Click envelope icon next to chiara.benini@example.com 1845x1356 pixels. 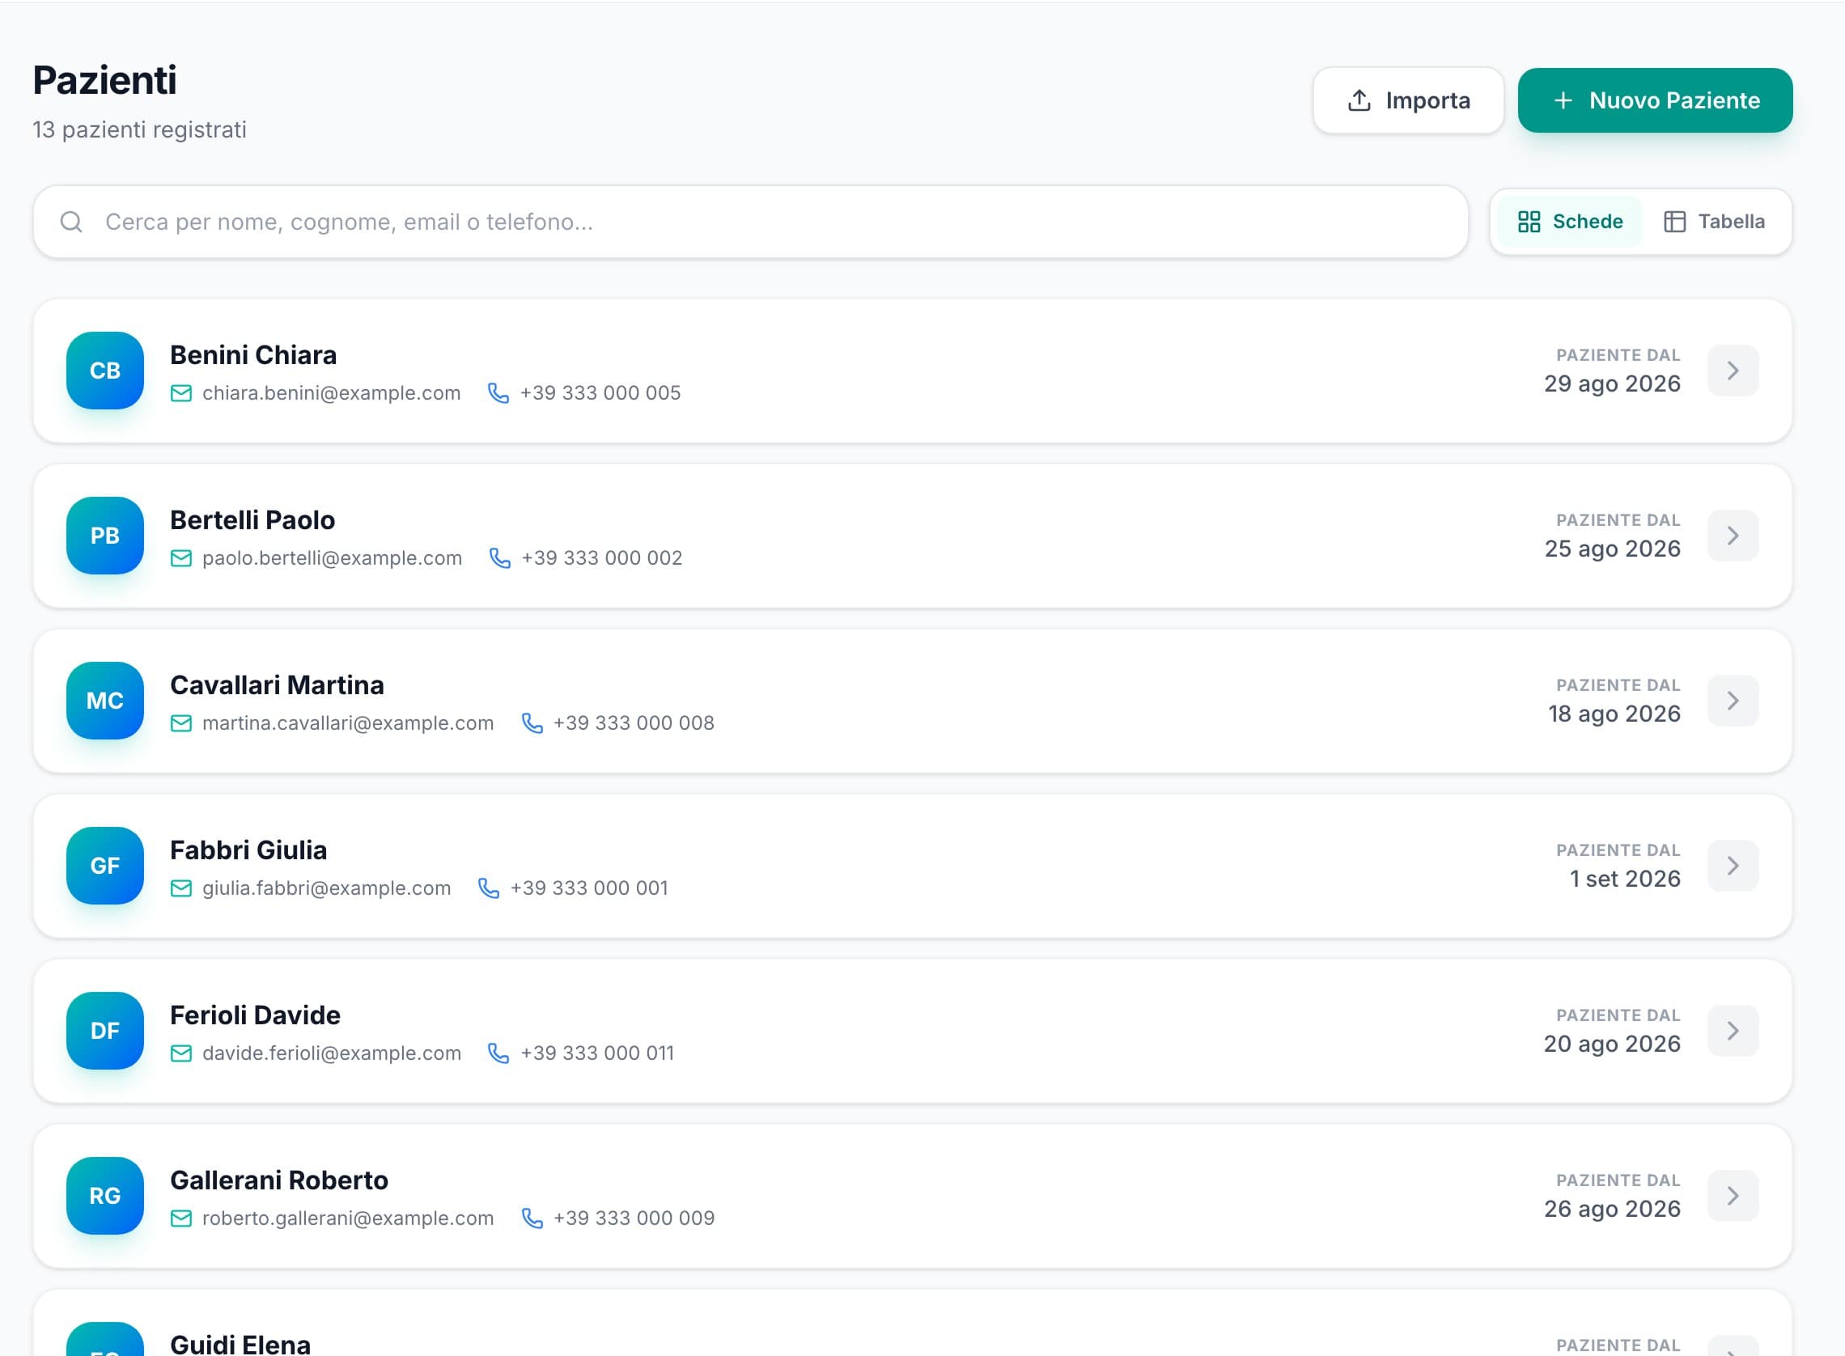pos(181,393)
